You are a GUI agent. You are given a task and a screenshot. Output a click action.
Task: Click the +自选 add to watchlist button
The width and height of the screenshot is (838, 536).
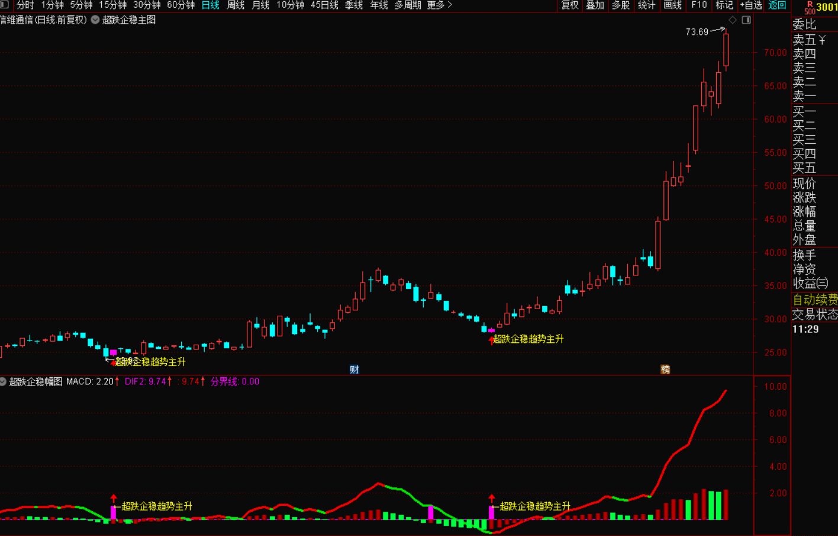tap(750, 5)
